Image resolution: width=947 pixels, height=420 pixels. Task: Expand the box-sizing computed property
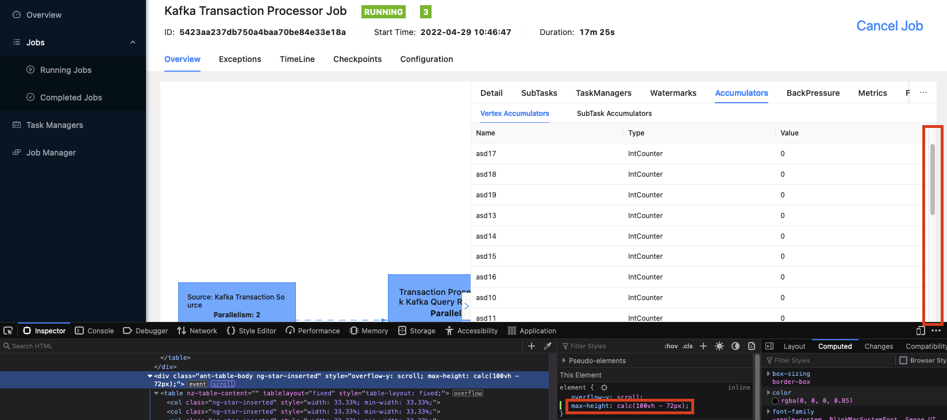click(x=768, y=374)
